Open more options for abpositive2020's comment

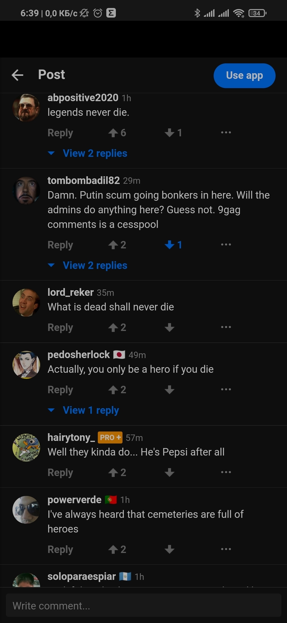point(226,133)
